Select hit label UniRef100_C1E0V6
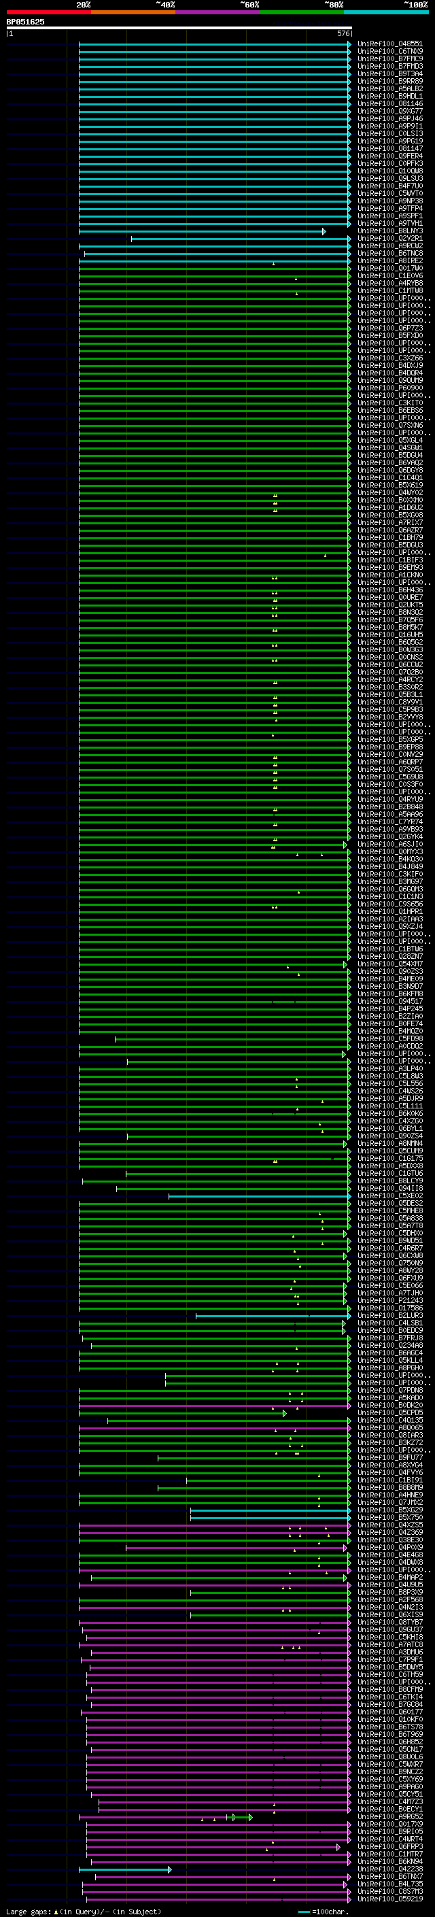This screenshot has height=1917, width=435. (389, 275)
